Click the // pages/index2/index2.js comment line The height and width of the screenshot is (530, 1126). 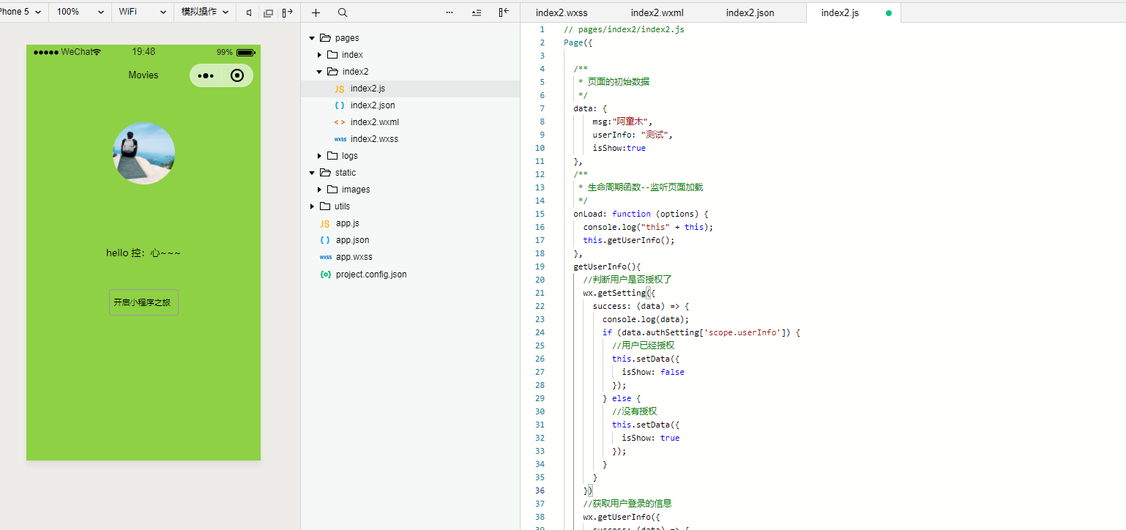(624, 29)
